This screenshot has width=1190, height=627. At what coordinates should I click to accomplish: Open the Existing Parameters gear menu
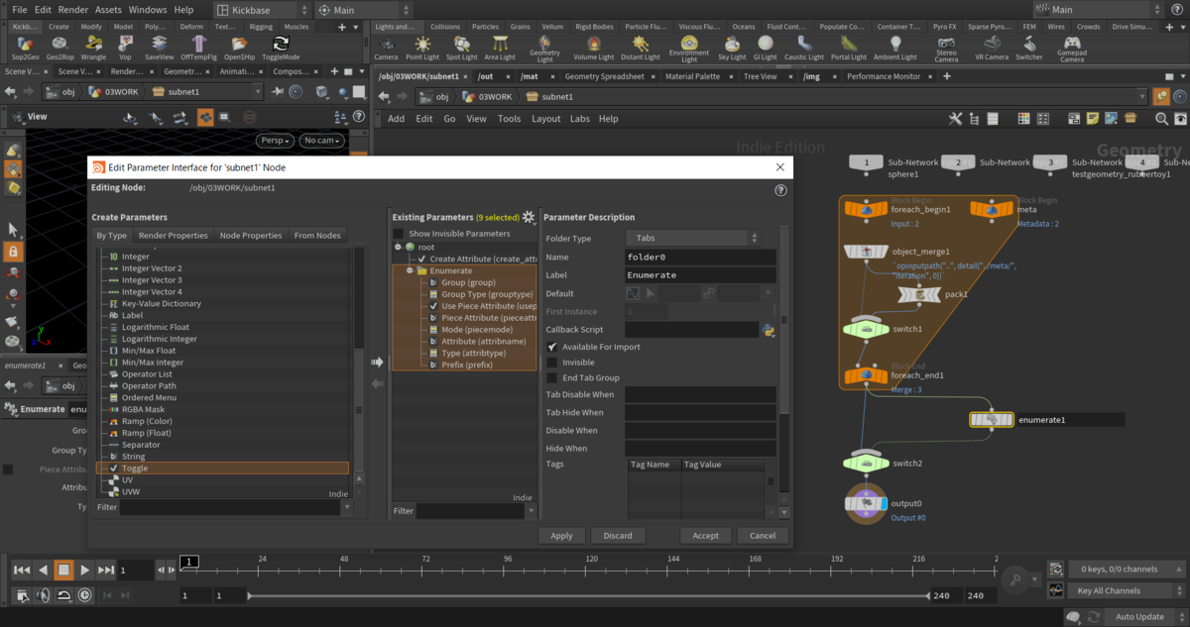529,217
